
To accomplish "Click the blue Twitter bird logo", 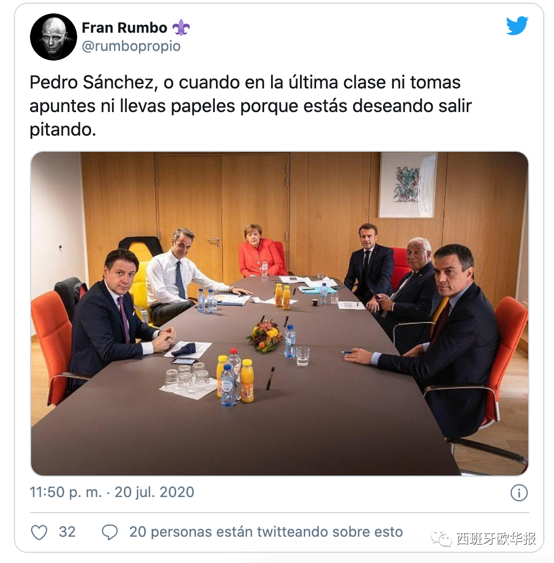I will tap(517, 26).
